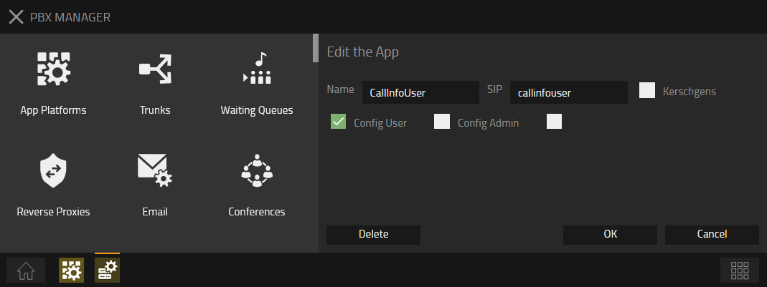Confirm with the OK button

pos(610,235)
